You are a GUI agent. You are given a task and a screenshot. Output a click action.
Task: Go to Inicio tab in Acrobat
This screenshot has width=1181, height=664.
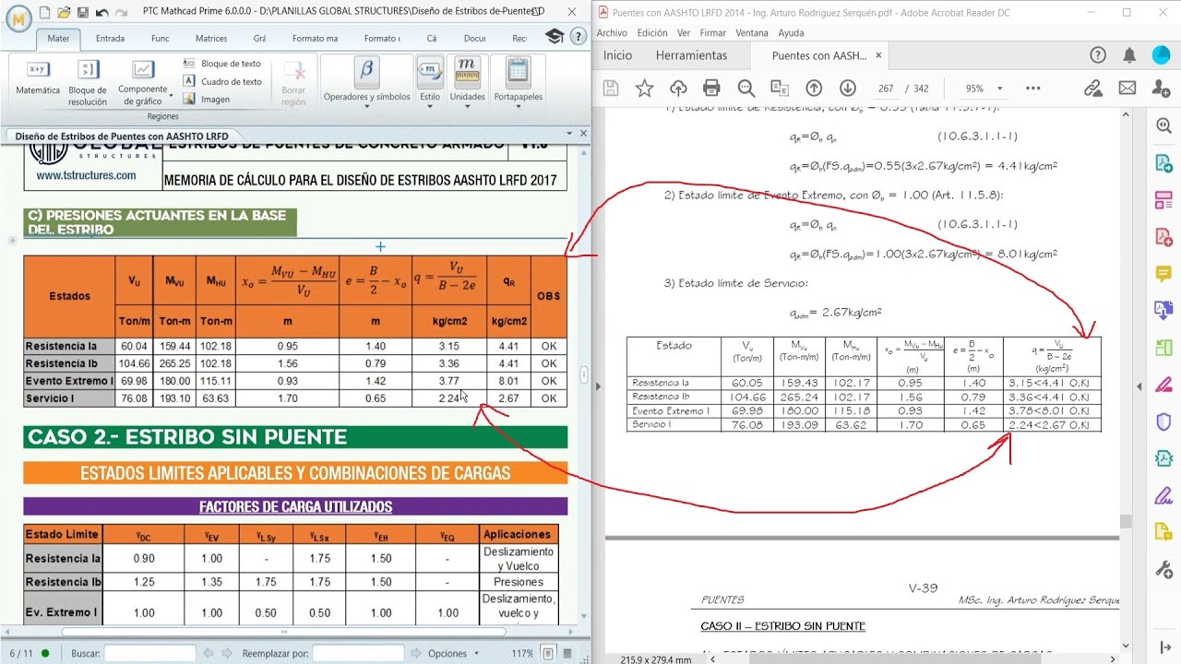coord(617,55)
